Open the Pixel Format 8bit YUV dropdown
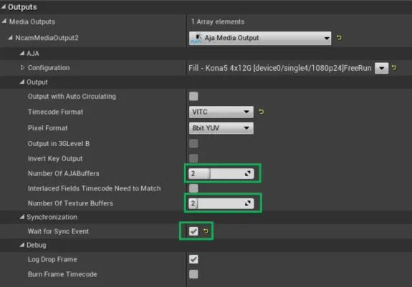 [x=221, y=128]
